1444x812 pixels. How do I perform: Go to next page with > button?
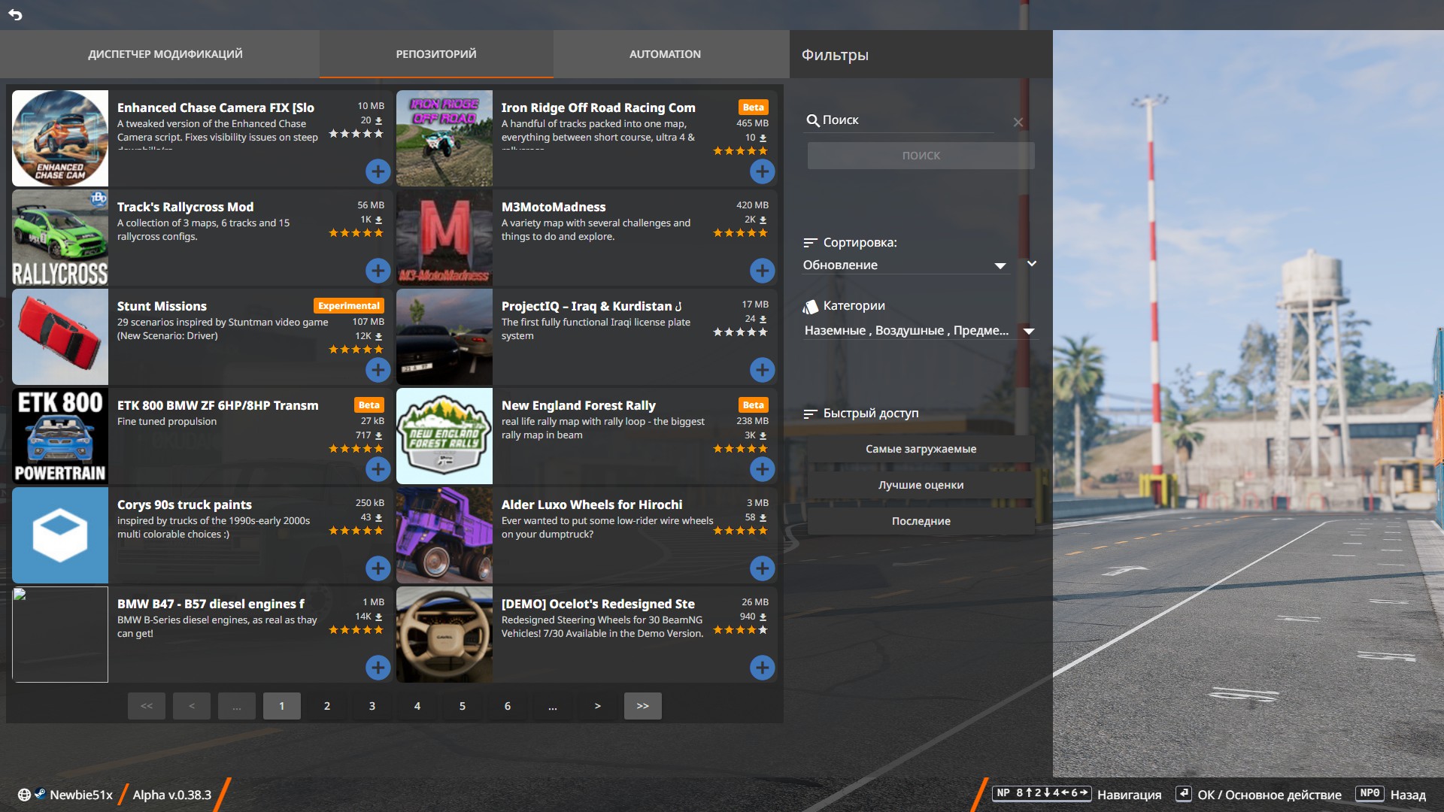click(x=598, y=706)
